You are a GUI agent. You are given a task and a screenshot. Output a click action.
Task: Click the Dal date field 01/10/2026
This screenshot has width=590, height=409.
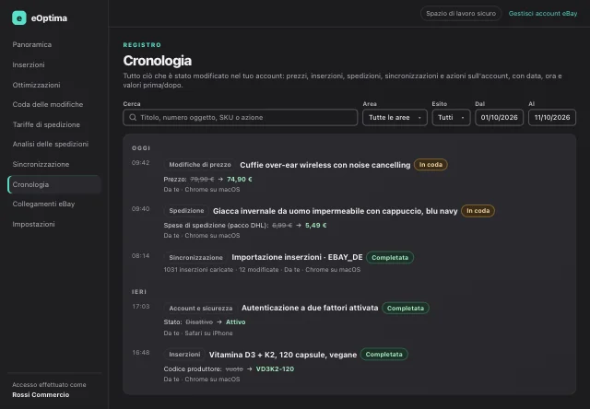pos(499,117)
